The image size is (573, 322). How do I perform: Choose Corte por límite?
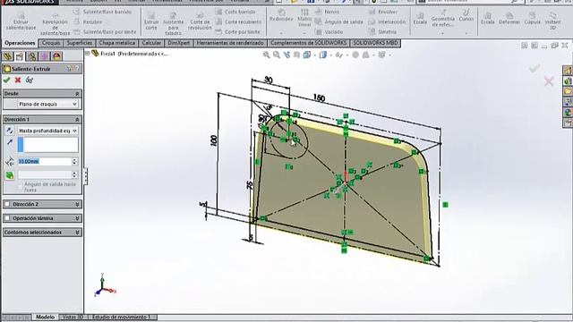click(238, 32)
